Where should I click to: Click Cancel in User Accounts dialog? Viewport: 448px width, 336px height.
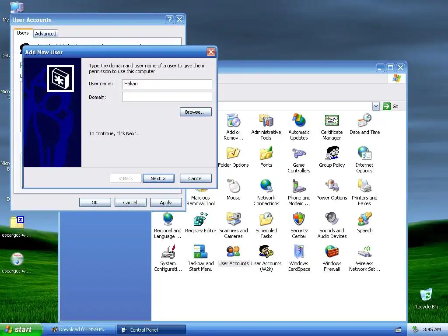pos(130,202)
